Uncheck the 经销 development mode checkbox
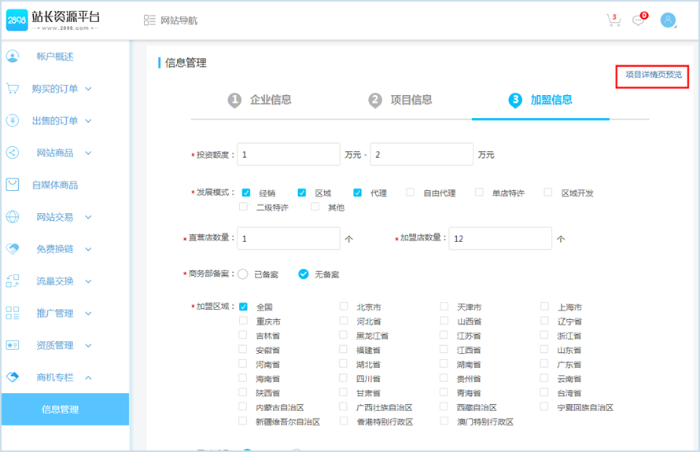 click(x=246, y=193)
